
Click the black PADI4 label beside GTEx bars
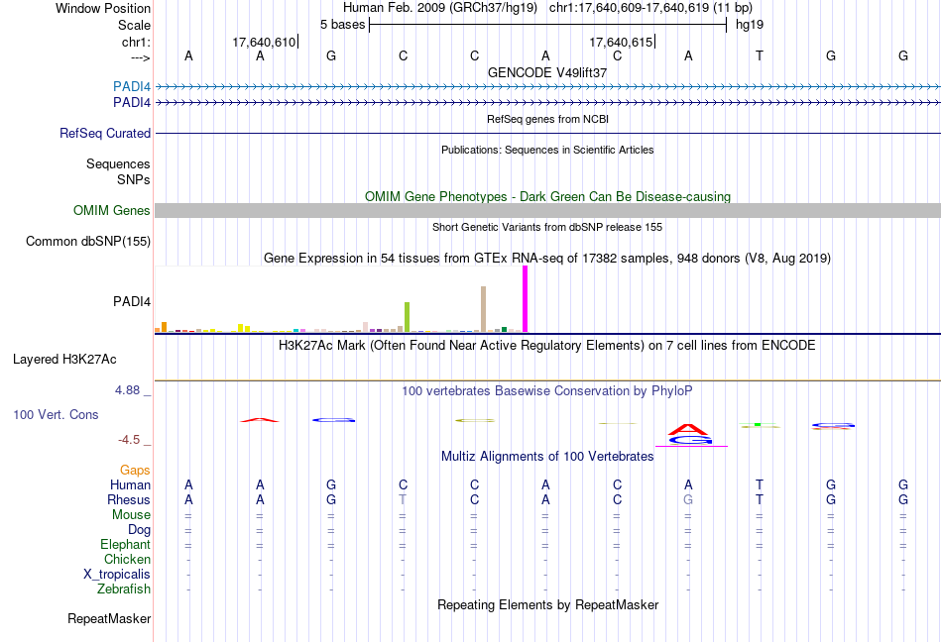(x=132, y=302)
